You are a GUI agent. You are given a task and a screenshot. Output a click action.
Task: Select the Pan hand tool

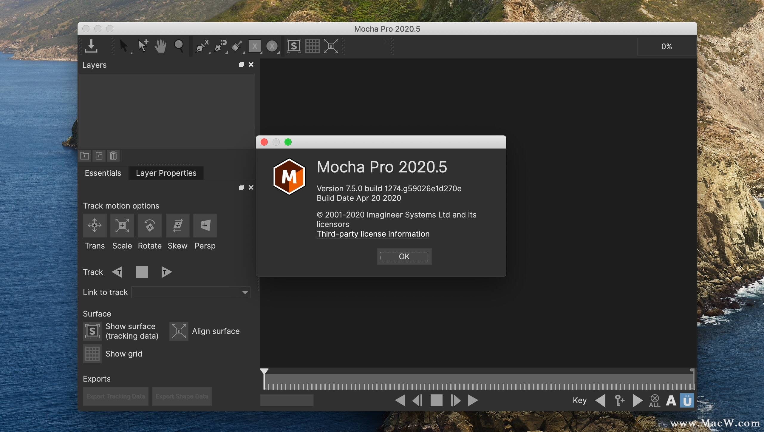tap(160, 46)
